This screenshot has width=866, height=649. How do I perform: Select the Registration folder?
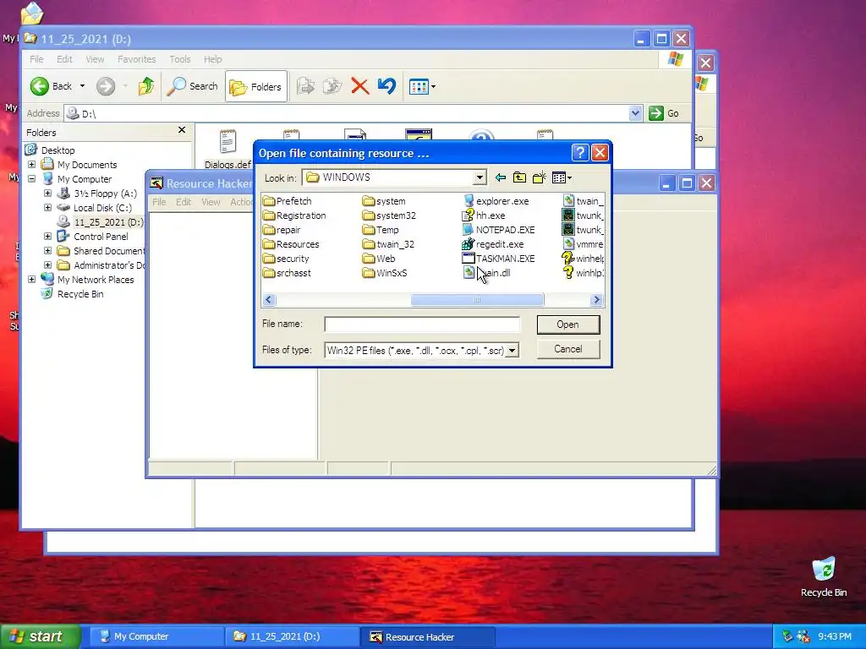click(x=294, y=215)
